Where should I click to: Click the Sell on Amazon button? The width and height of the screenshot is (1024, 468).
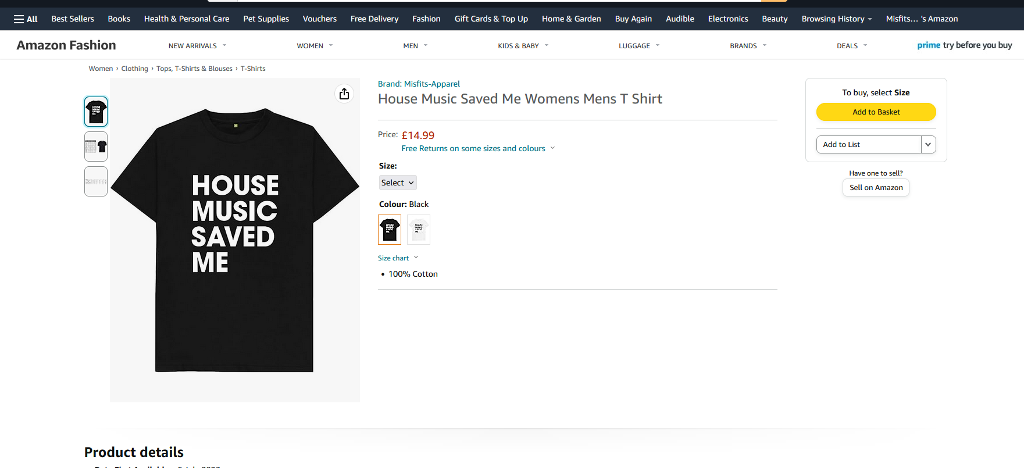(876, 188)
